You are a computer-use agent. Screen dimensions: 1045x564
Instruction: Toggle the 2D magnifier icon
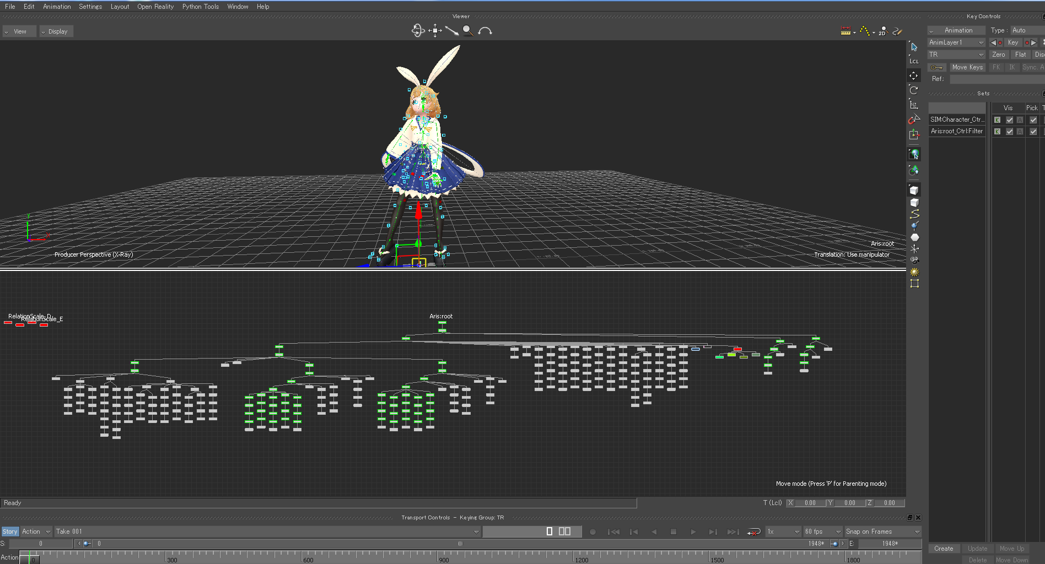(883, 31)
